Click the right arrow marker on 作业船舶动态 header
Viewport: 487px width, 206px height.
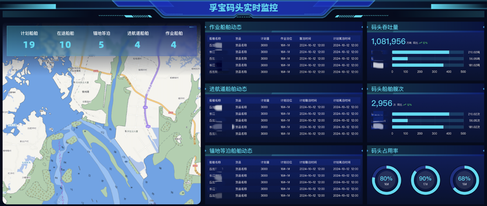362,27
